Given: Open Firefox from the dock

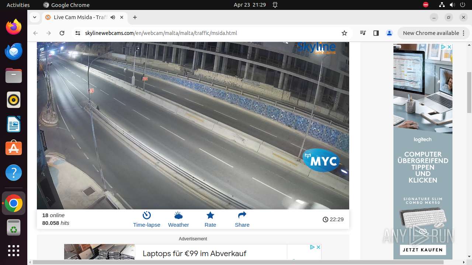Looking at the screenshot, I should (14, 27).
